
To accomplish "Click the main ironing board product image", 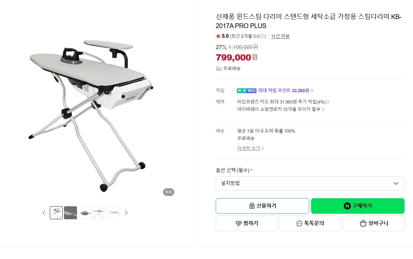I will pyautogui.click(x=91, y=113).
